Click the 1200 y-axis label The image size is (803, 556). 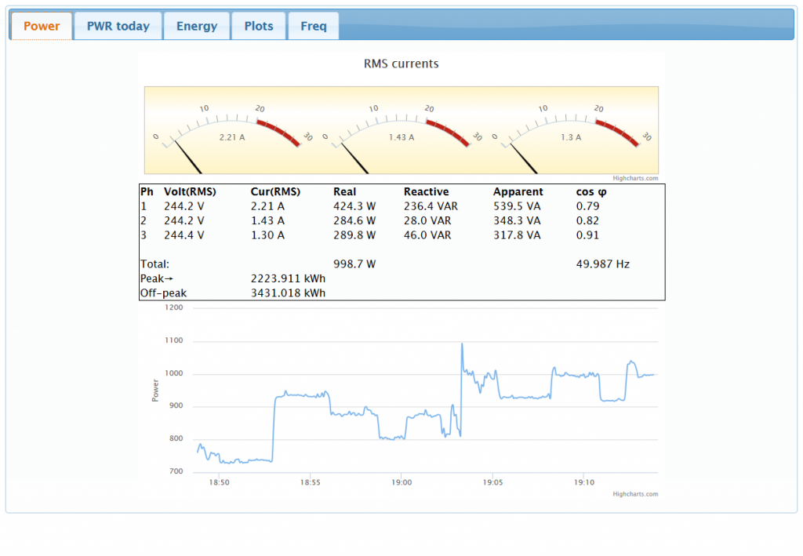coord(174,307)
